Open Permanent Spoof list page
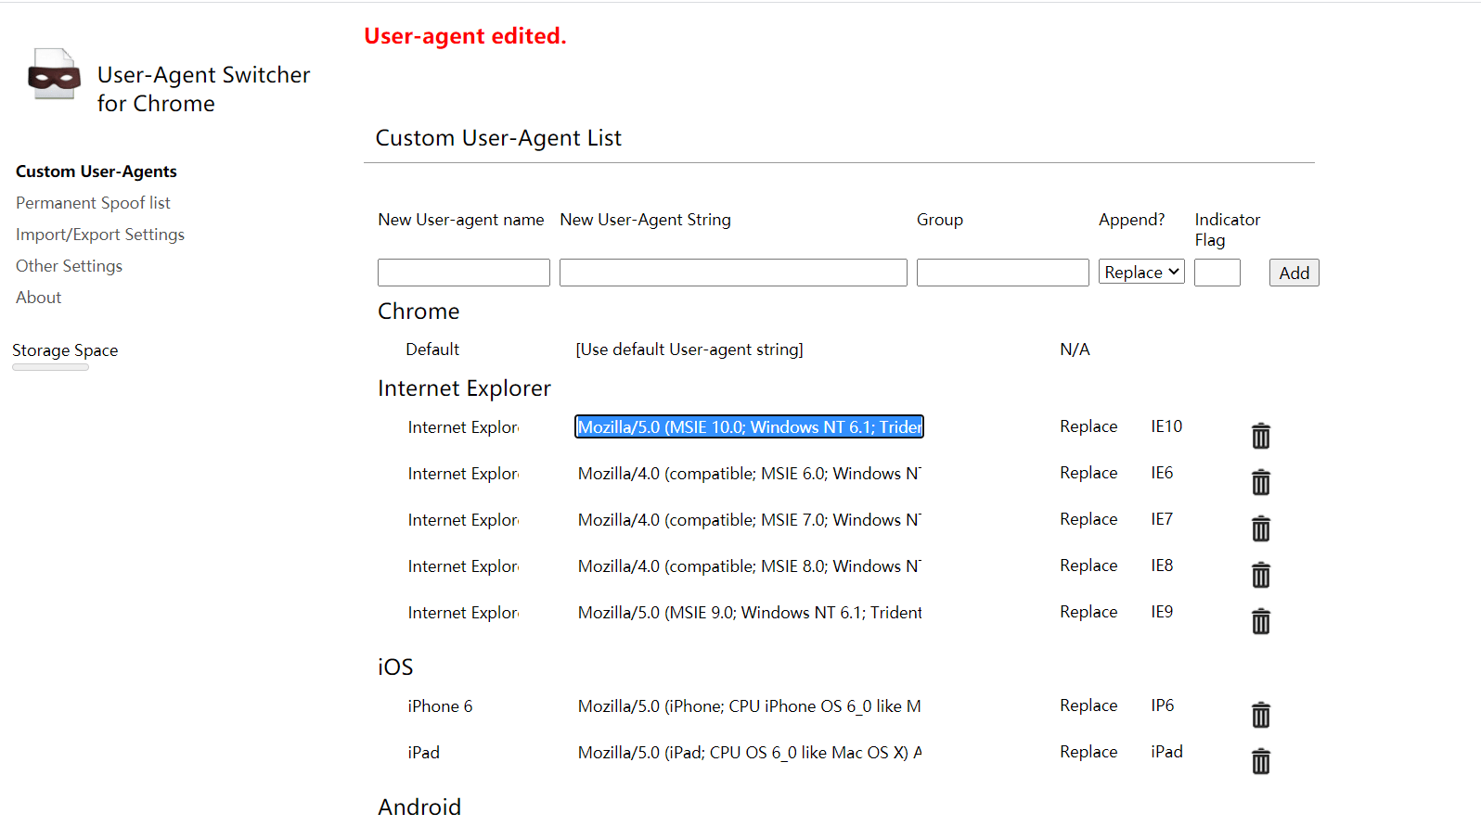 [93, 203]
